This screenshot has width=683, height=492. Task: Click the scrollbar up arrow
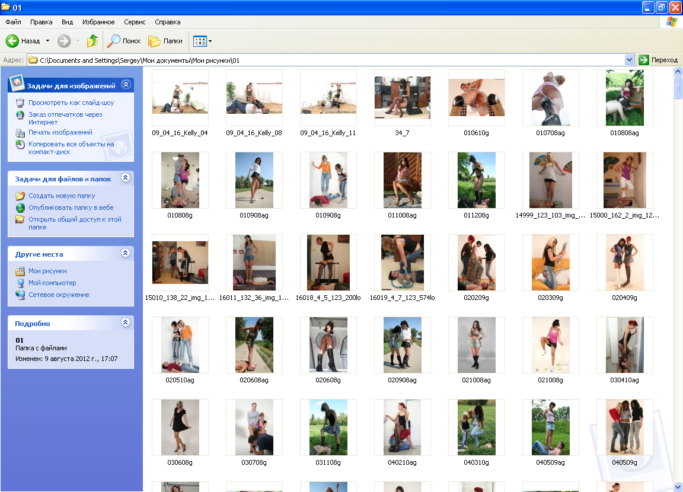point(678,71)
